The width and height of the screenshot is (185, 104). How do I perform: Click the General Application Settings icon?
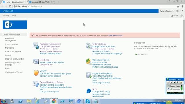tap(36, 84)
